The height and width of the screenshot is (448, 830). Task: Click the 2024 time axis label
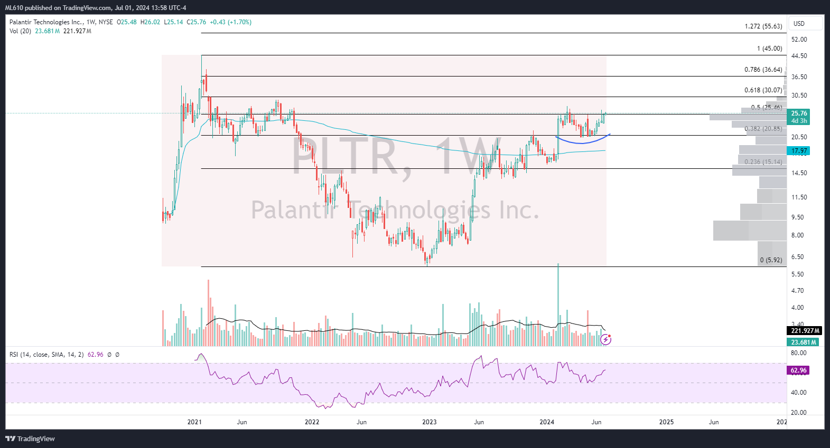click(547, 422)
